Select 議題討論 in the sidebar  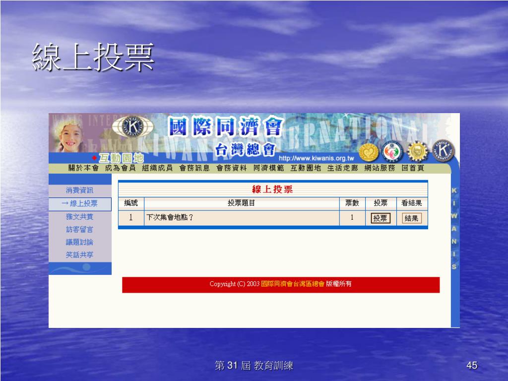coord(79,242)
